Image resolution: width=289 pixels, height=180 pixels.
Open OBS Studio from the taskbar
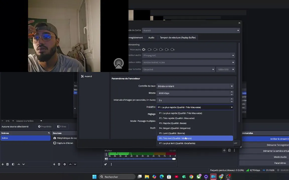point(228,177)
